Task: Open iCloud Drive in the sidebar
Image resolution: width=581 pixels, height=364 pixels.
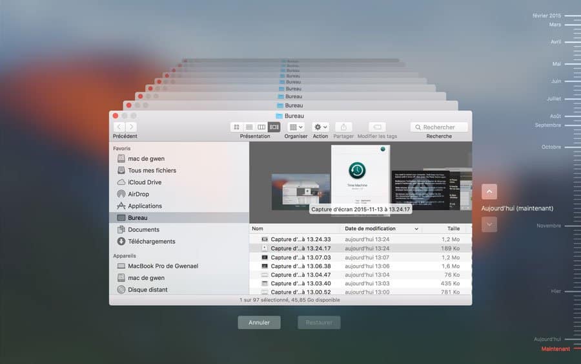Action: (145, 182)
